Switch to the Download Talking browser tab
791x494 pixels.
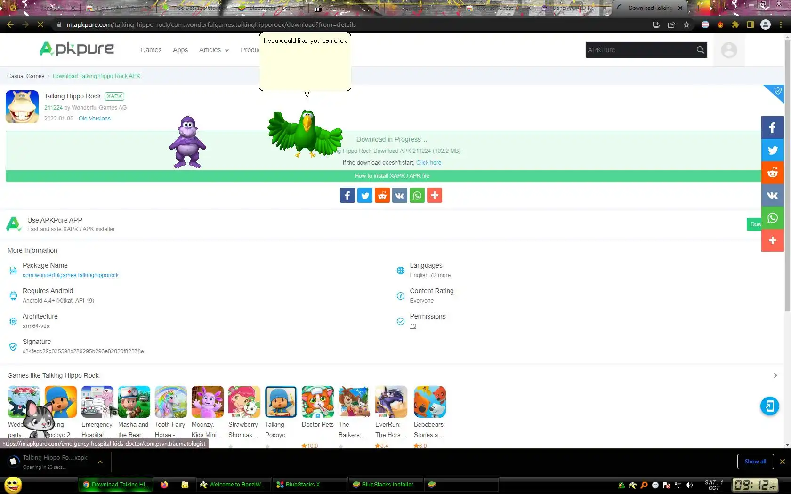[x=650, y=8]
